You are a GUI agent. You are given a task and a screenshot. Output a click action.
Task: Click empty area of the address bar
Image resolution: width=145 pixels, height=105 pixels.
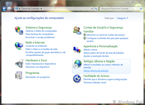pos(66,9)
